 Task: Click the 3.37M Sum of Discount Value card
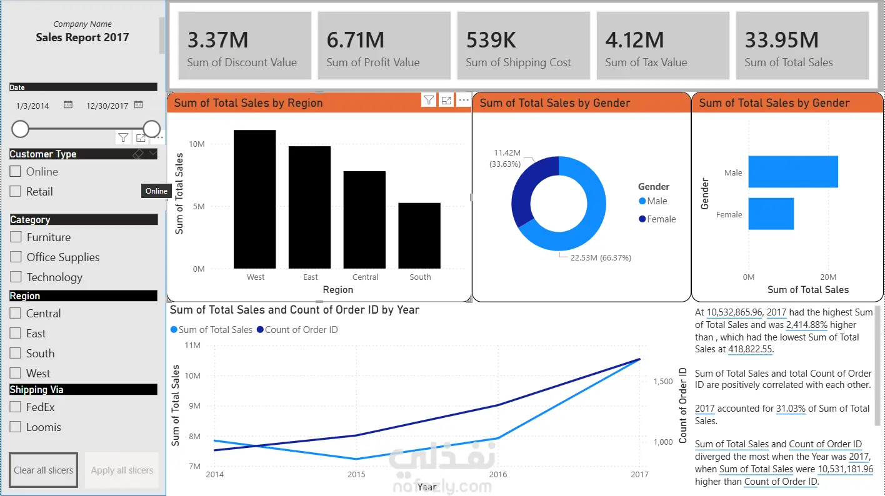245,46
